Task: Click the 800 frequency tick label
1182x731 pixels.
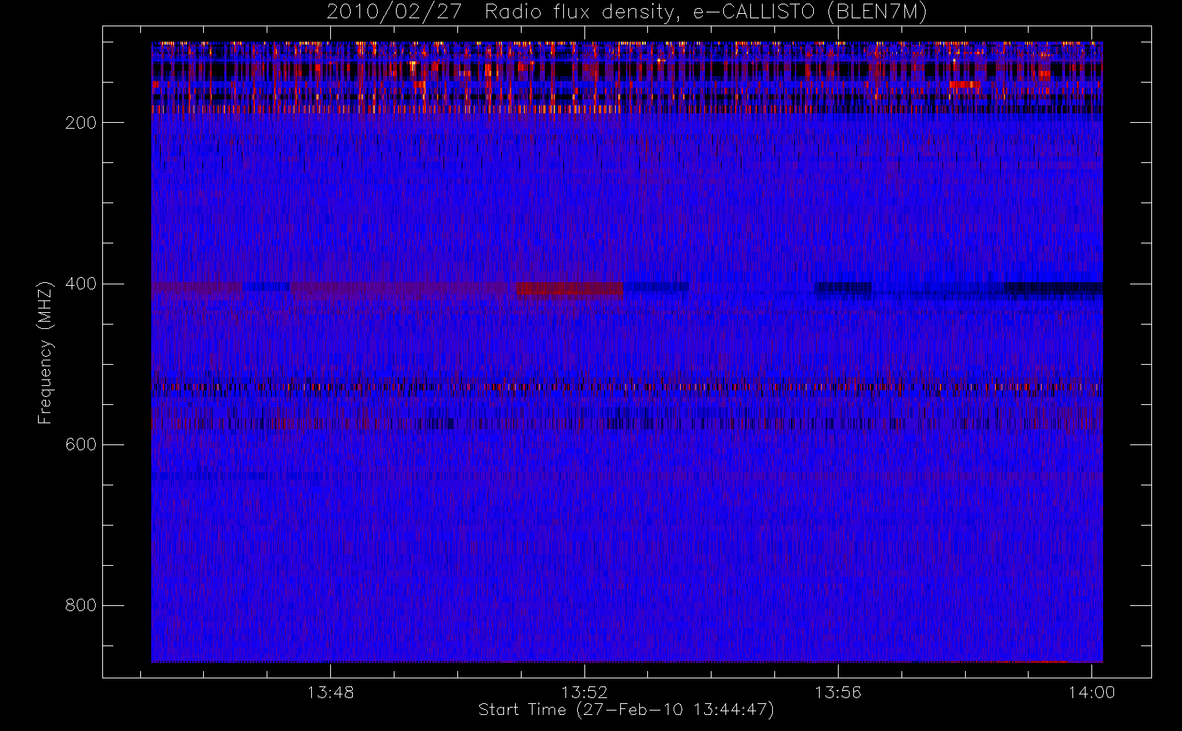Action: tap(80, 606)
